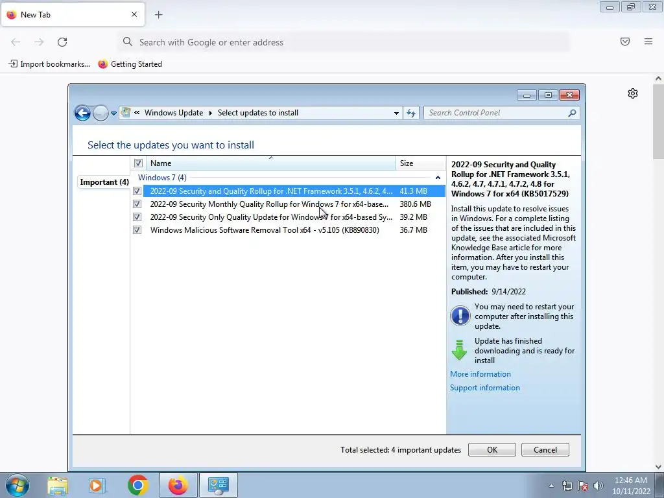Uncheck the .NET Framework Rollup update

tap(137, 191)
